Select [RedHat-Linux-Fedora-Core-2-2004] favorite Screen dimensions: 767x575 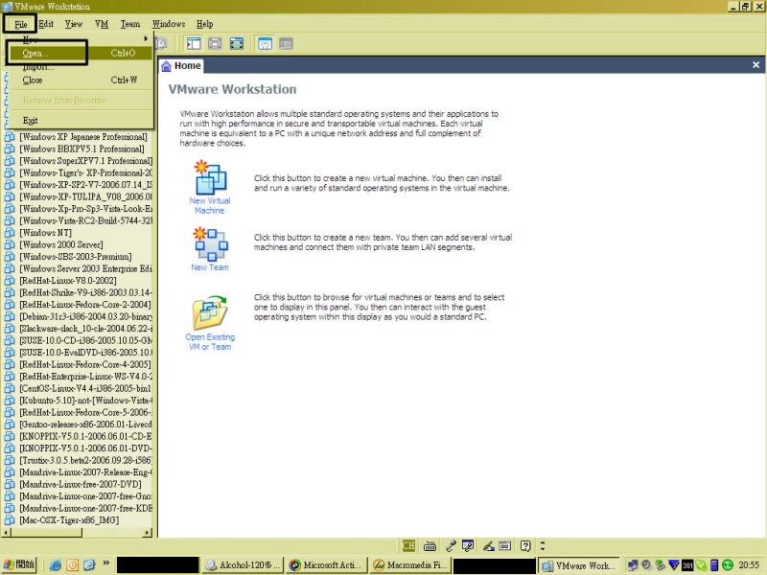[x=85, y=305]
